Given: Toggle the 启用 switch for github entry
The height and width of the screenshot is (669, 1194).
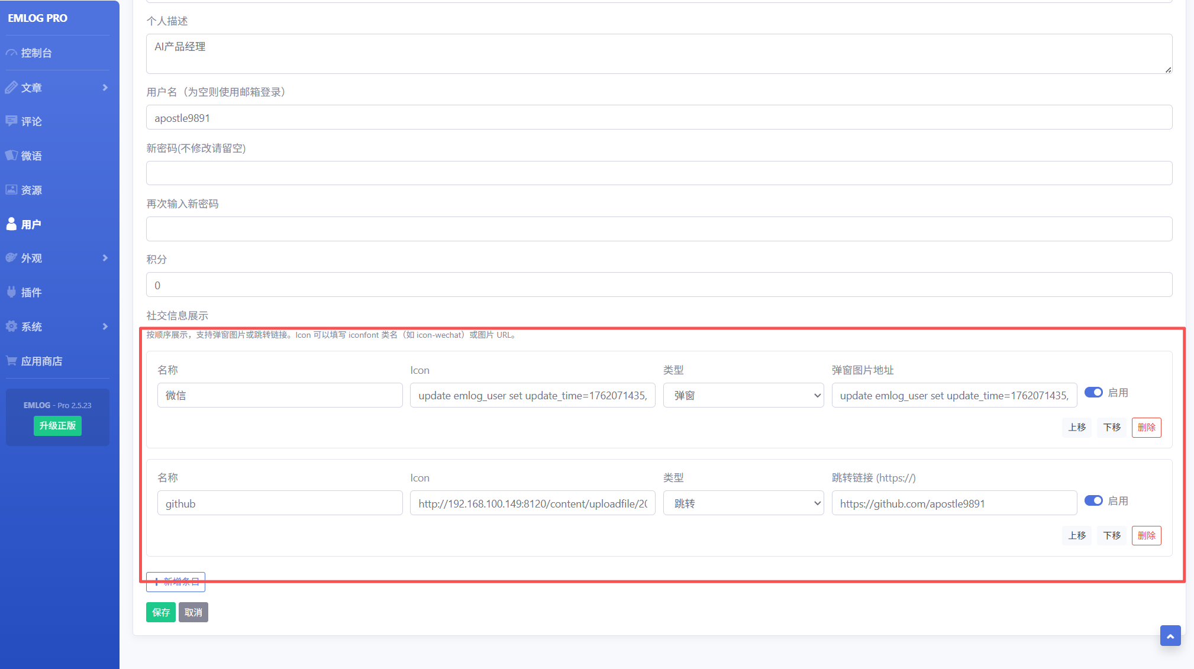Looking at the screenshot, I should [x=1093, y=501].
